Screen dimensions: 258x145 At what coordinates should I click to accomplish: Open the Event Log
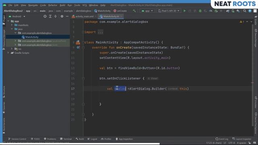click(x=222, y=139)
